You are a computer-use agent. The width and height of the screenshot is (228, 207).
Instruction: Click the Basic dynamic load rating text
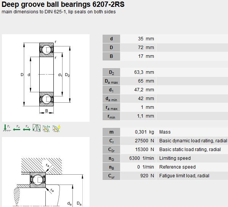pos(193,141)
